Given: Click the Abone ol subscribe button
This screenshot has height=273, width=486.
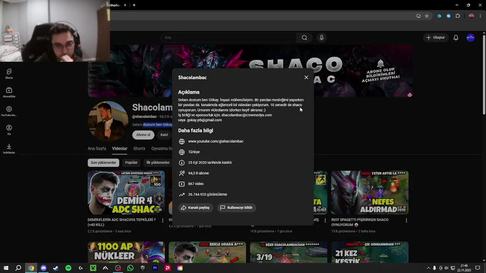Looking at the screenshot, I should [143, 135].
